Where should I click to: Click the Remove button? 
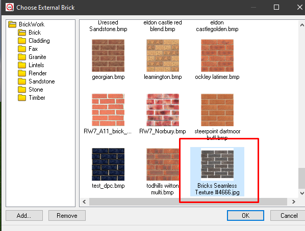click(67, 215)
